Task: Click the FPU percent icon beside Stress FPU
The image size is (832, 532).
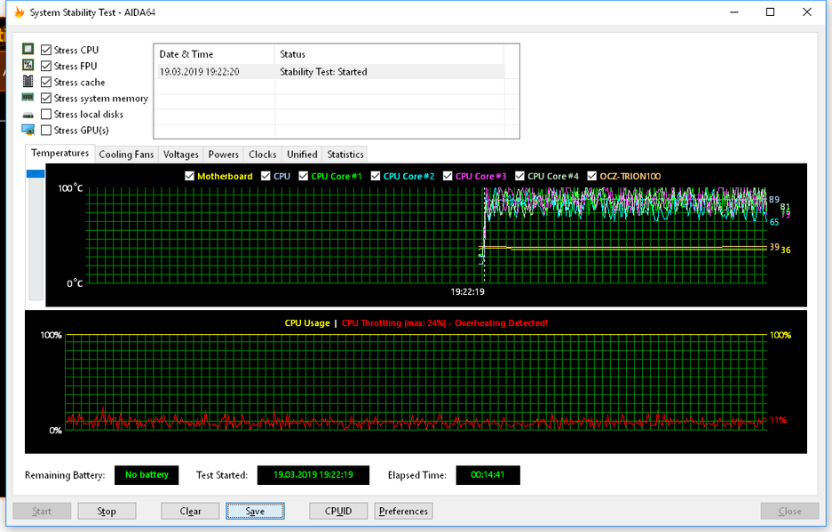Action: [x=28, y=66]
